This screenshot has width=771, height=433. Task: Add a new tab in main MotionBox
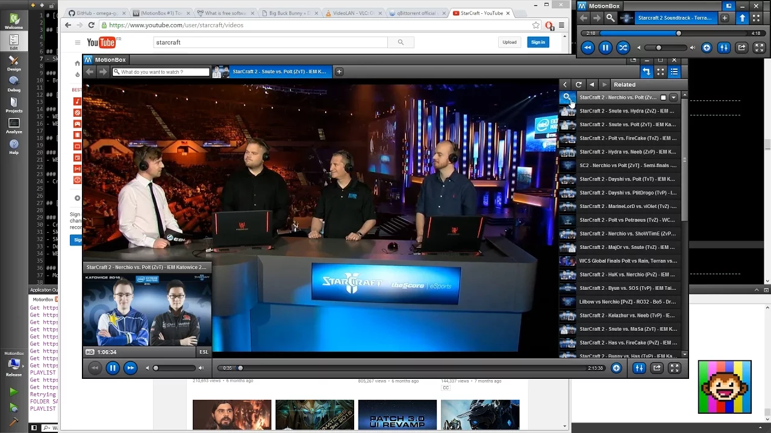point(339,72)
